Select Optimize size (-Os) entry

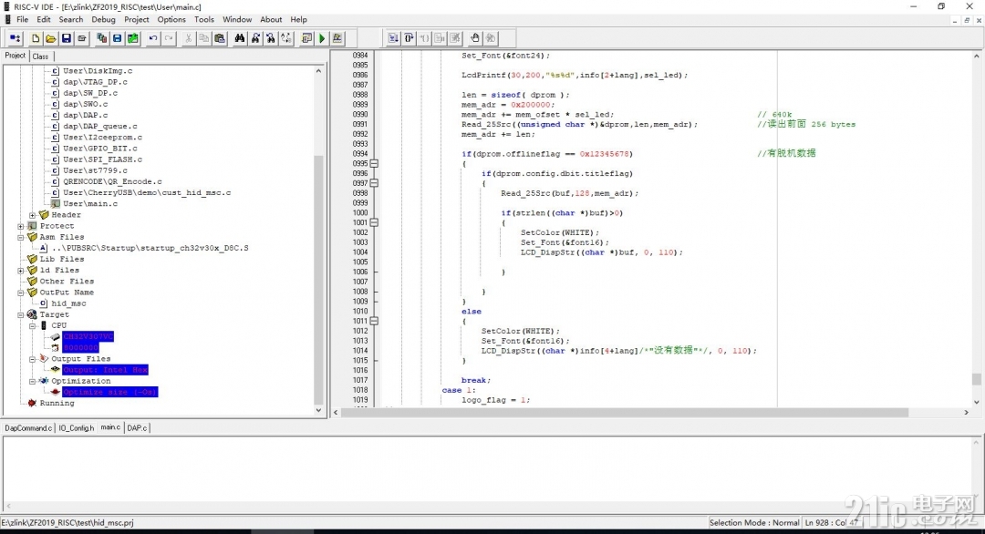[x=110, y=392]
